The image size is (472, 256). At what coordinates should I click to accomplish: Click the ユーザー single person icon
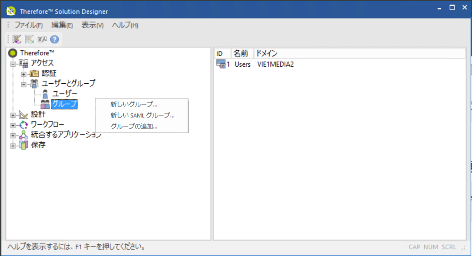[45, 94]
